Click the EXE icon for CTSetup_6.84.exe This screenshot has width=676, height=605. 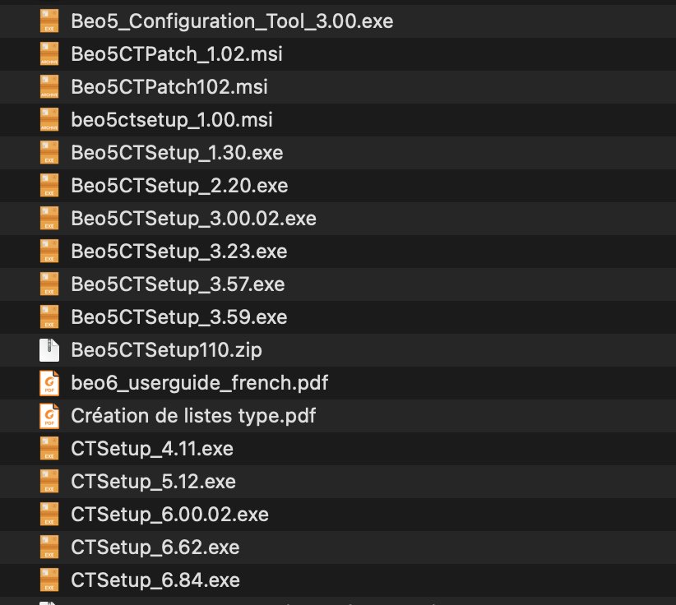tap(50, 580)
